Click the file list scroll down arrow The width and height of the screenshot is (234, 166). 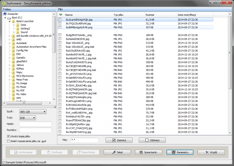coord(230,133)
